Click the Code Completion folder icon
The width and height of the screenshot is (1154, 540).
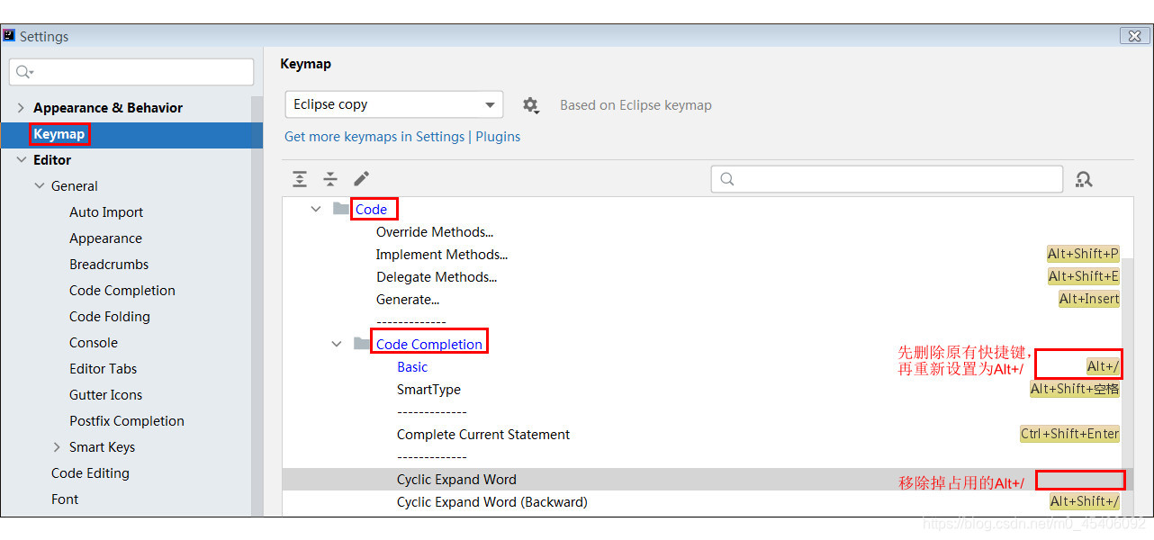362,344
